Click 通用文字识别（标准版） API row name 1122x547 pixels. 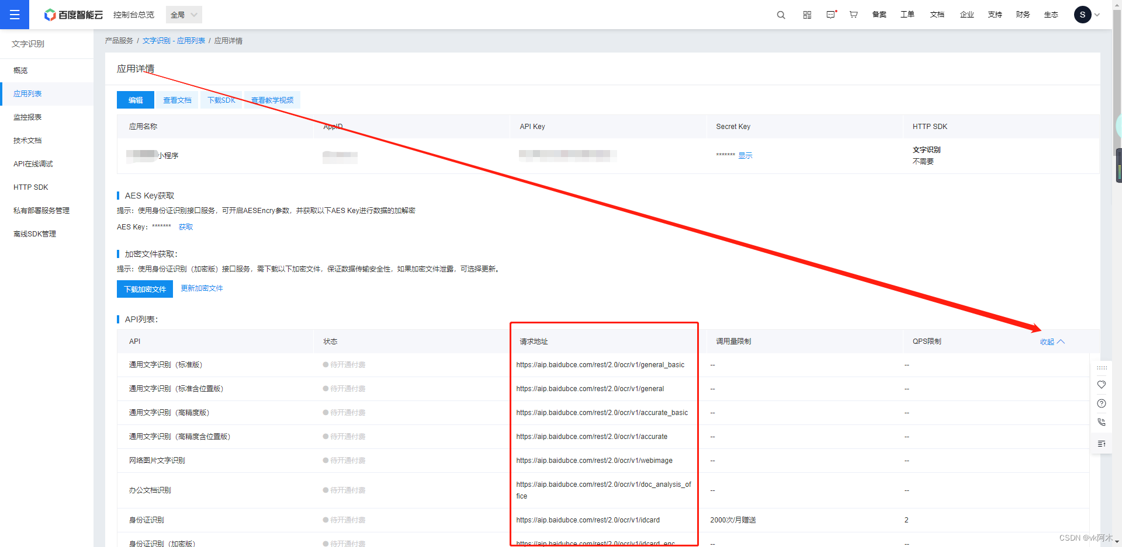[165, 365]
